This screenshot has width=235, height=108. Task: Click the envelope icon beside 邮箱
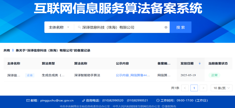[28, 100]
